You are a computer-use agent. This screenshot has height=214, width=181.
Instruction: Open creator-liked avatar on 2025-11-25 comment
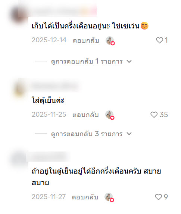click(x=110, y=115)
